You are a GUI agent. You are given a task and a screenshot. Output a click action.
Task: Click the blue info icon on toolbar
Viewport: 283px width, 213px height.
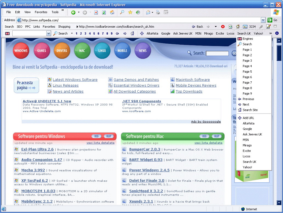(277, 33)
